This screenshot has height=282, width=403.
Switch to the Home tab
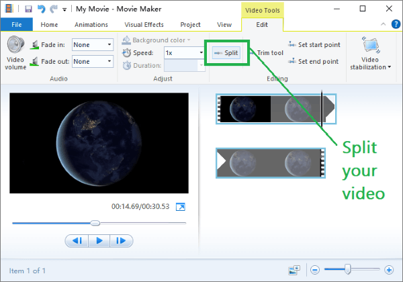click(x=49, y=25)
